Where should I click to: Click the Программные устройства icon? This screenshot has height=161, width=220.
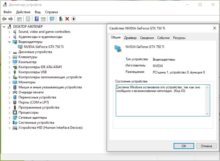[15, 107]
